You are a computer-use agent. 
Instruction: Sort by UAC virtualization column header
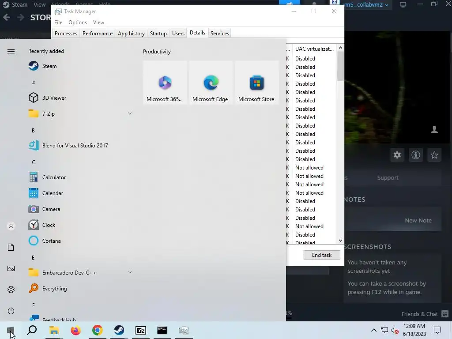pyautogui.click(x=314, y=49)
